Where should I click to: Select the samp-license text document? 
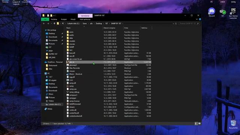pos(109,101)
